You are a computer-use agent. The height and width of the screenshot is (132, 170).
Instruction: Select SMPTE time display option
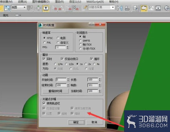pos(80,41)
